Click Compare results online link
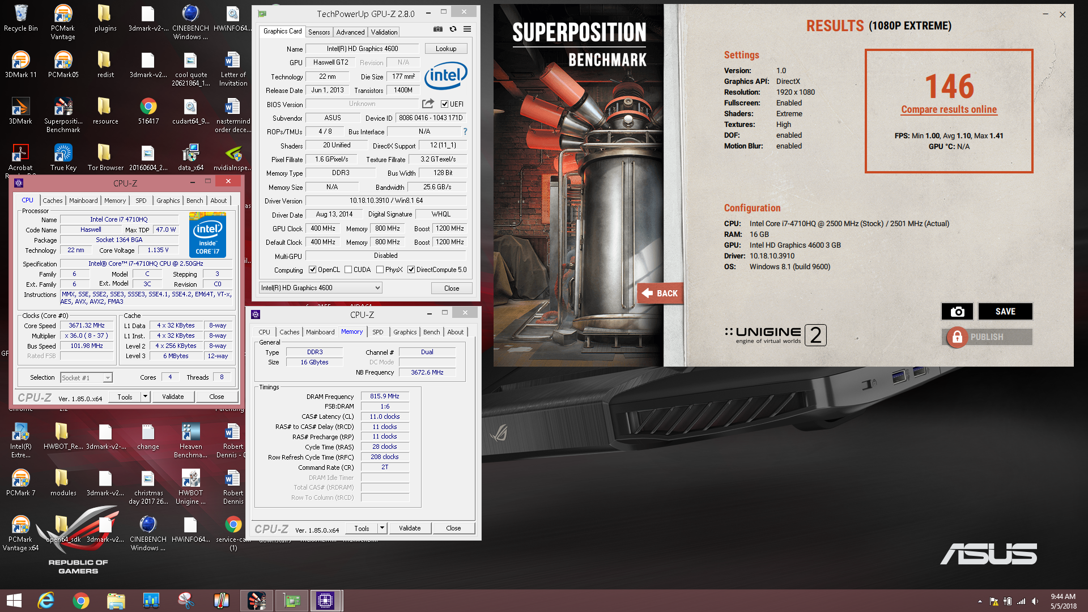1088x612 pixels. pos(949,109)
